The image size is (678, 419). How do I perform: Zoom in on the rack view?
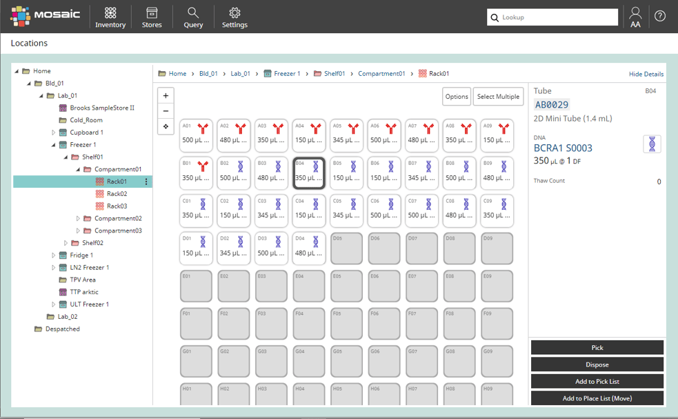(165, 95)
